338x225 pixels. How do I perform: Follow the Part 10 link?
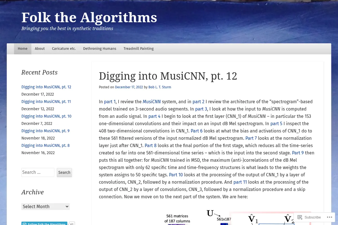pyautogui.click(x=176, y=175)
